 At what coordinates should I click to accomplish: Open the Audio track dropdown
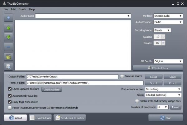[83, 16]
